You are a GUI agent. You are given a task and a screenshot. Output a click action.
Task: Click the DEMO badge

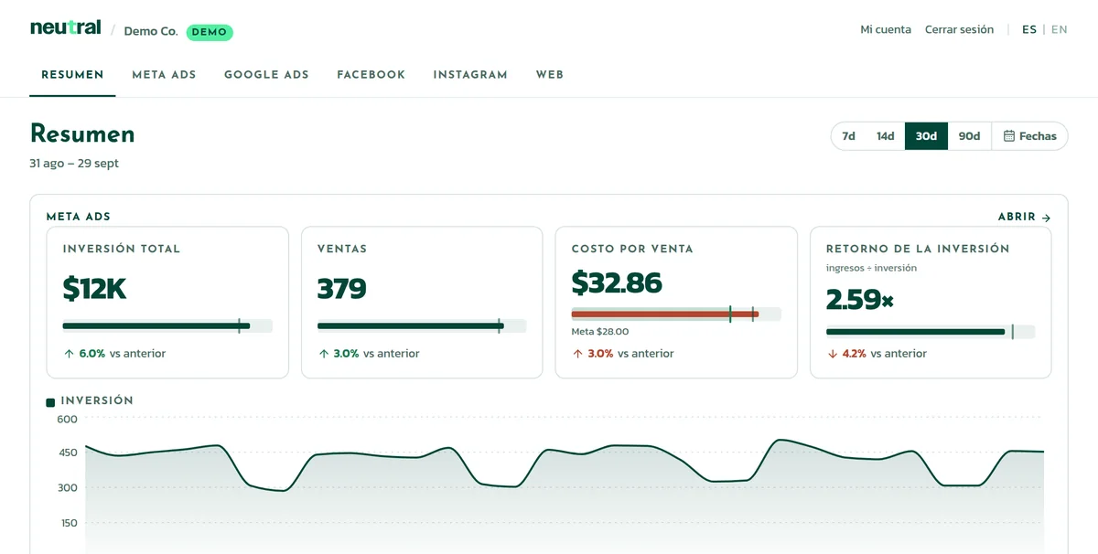[210, 32]
